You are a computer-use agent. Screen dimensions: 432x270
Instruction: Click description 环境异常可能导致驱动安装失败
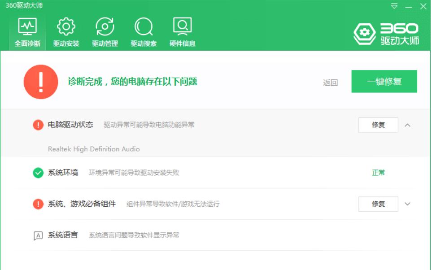pyautogui.click(x=134, y=173)
